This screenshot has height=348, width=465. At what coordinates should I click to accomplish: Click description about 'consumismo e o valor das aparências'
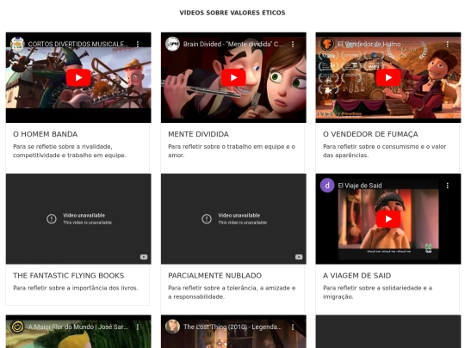pos(384,151)
